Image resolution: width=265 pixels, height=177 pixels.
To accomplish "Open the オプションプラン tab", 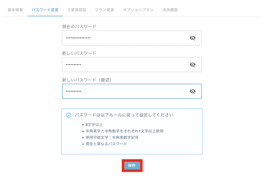I will [138, 10].
